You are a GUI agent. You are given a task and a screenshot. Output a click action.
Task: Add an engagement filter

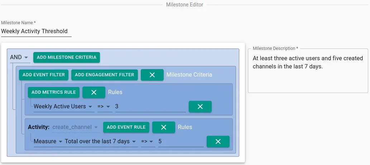click(105, 75)
